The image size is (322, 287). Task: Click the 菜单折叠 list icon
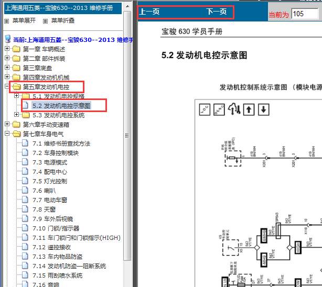[x=45, y=21]
